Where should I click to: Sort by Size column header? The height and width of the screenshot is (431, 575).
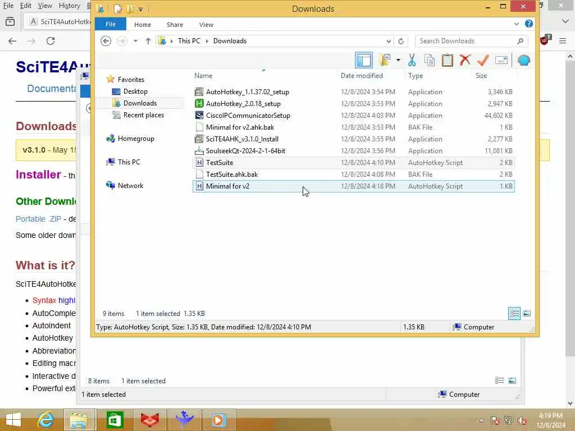click(x=481, y=76)
